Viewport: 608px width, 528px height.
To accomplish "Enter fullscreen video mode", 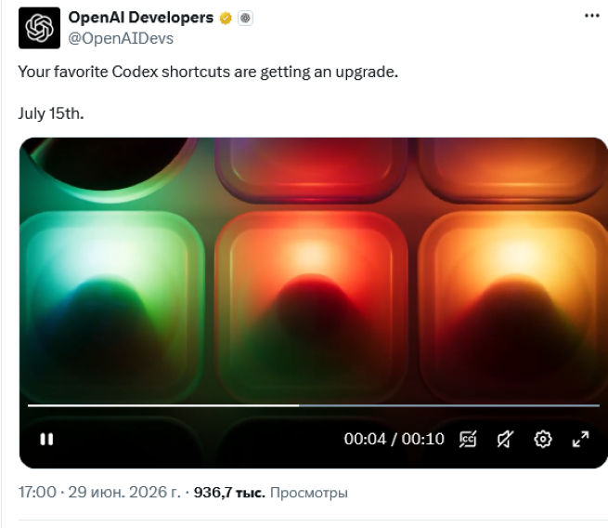I will click(x=580, y=439).
